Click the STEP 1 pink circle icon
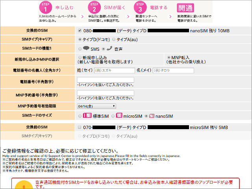The height and width of the screenshot is (189, 252). [46, 7]
